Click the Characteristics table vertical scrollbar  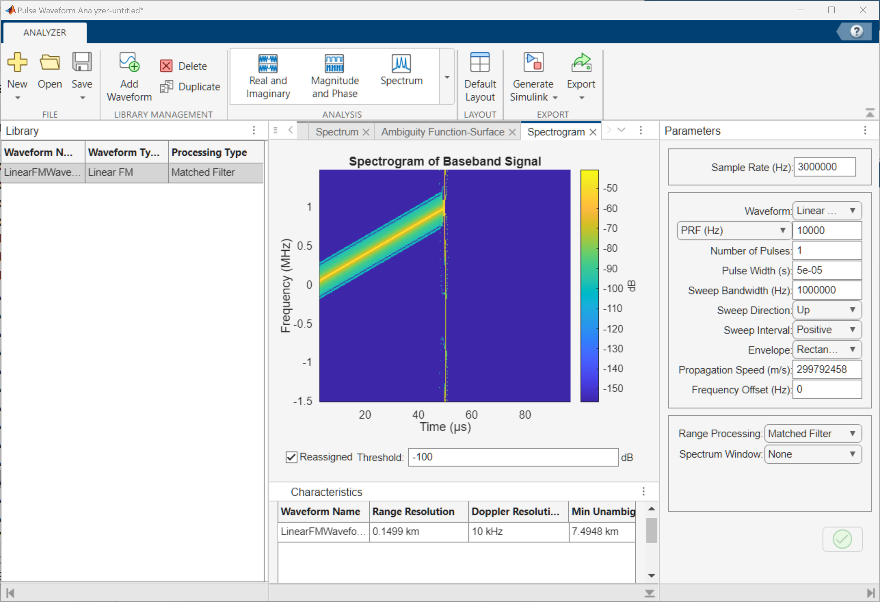click(x=651, y=531)
